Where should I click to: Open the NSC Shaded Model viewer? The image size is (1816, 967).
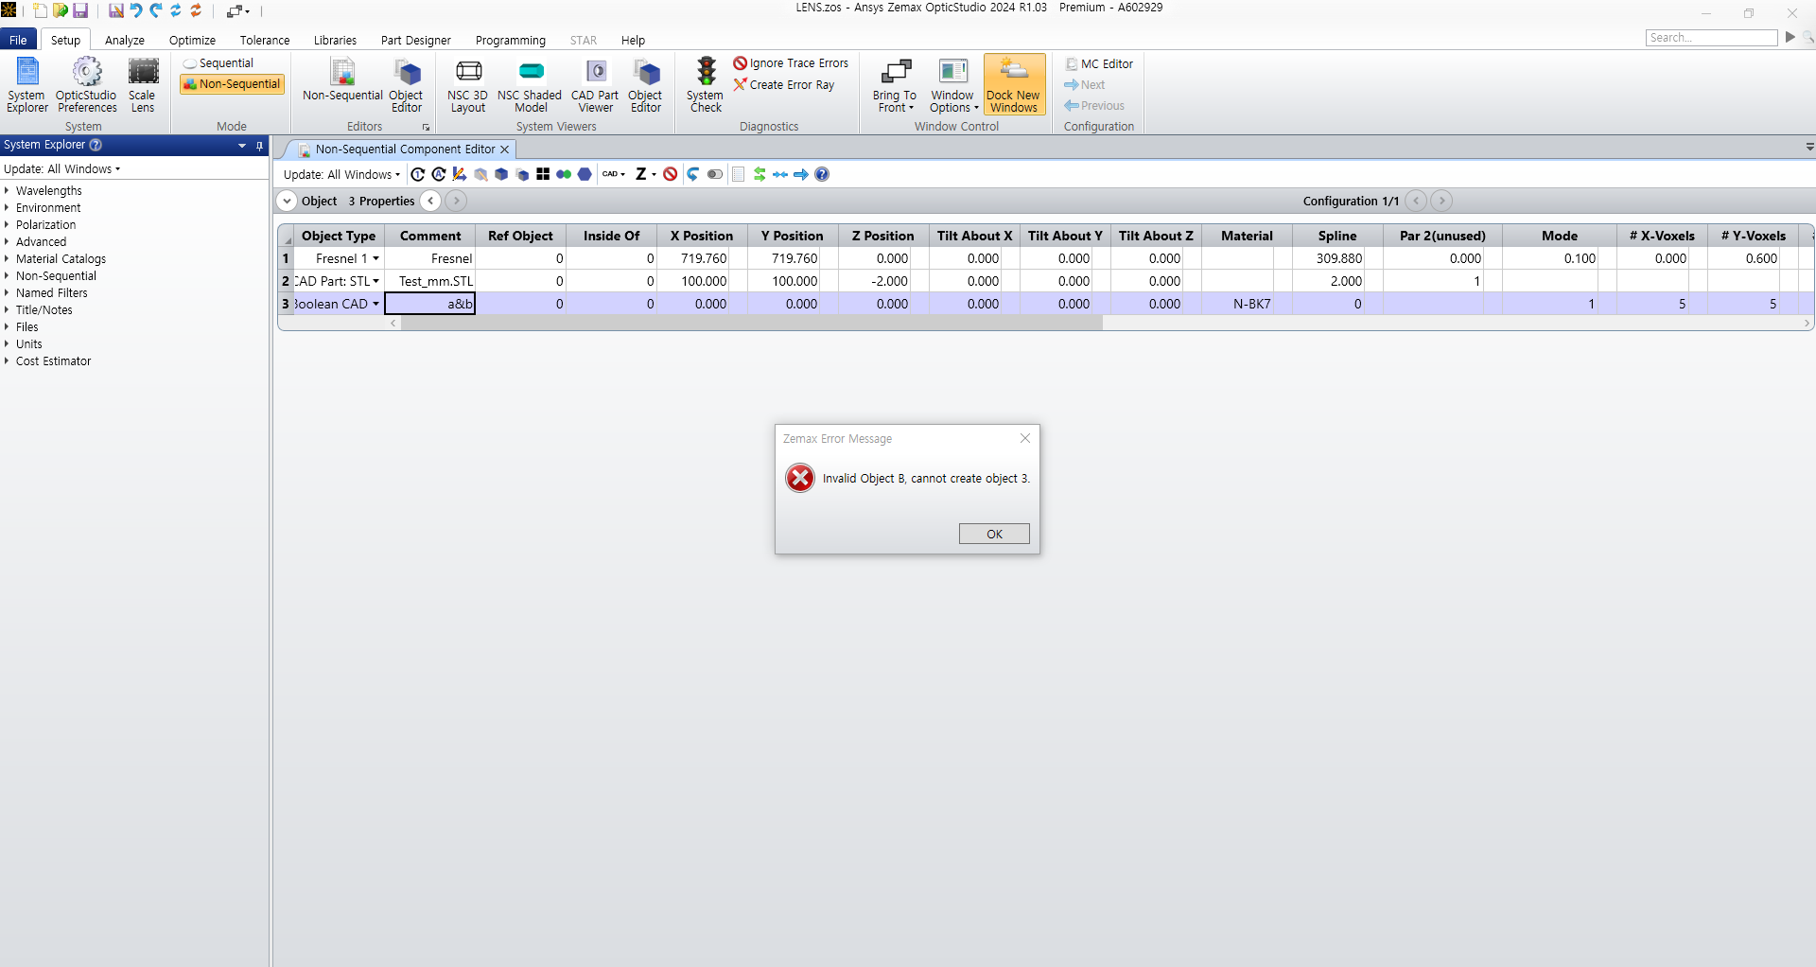click(x=530, y=85)
